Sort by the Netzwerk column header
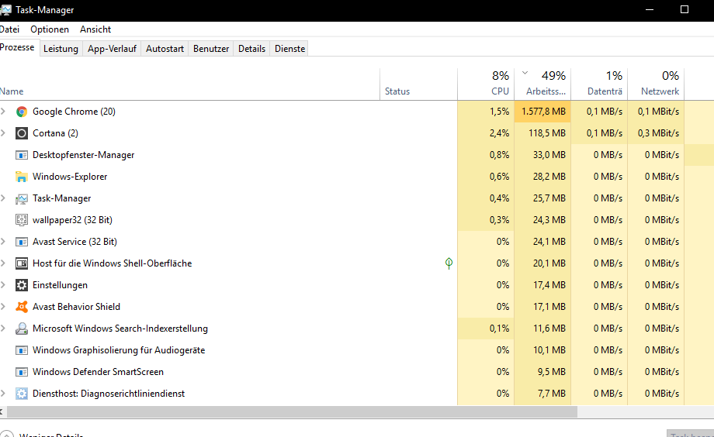The width and height of the screenshot is (714, 437). 656,84
